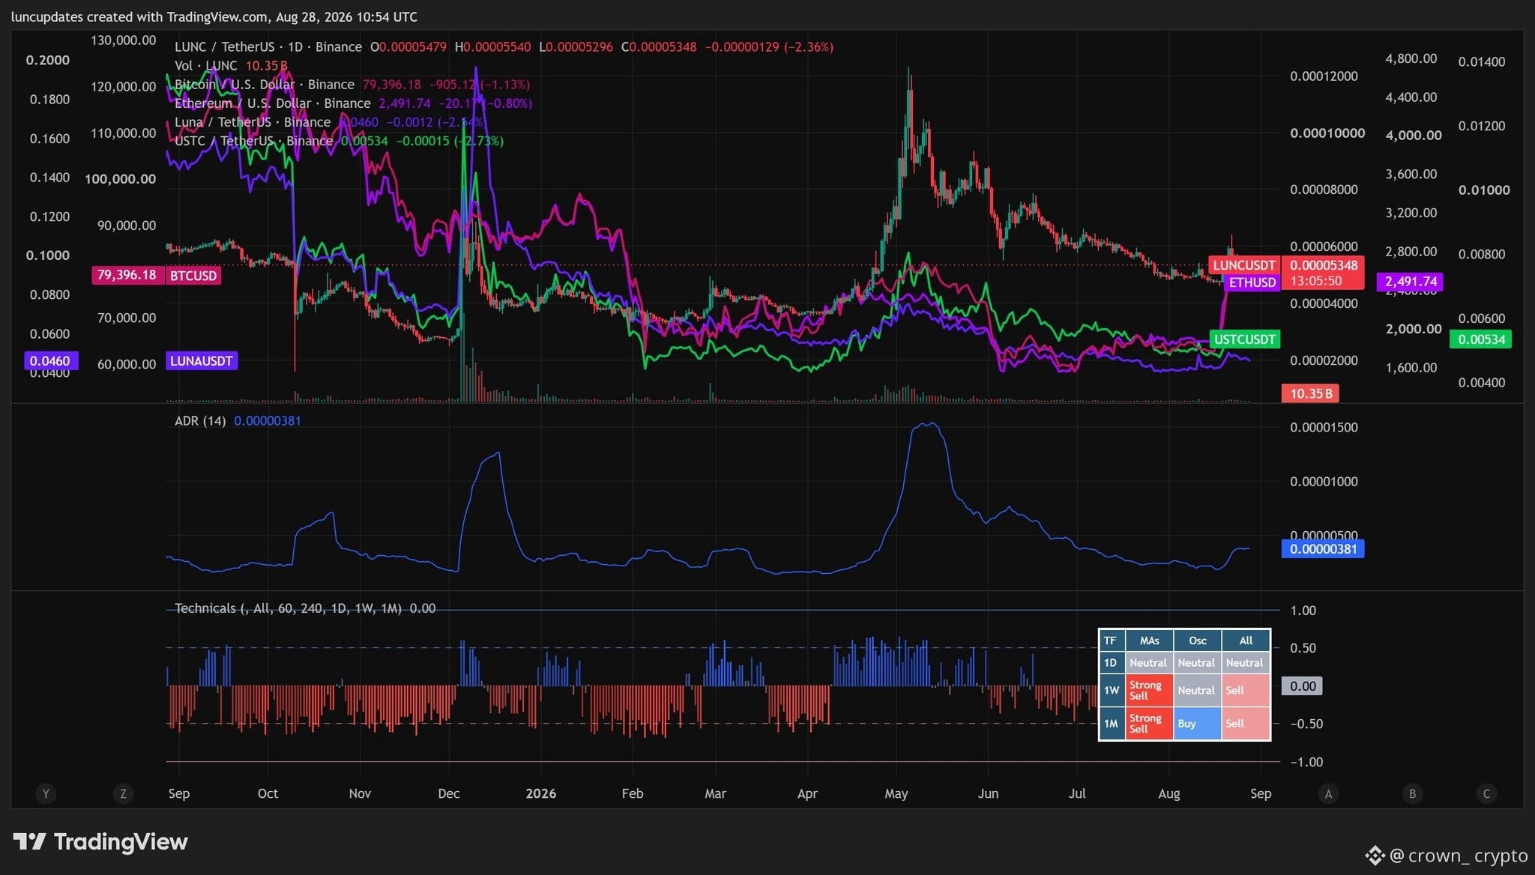
Task: Click the 79,396.18 Bitcoin price label
Action: coord(127,275)
